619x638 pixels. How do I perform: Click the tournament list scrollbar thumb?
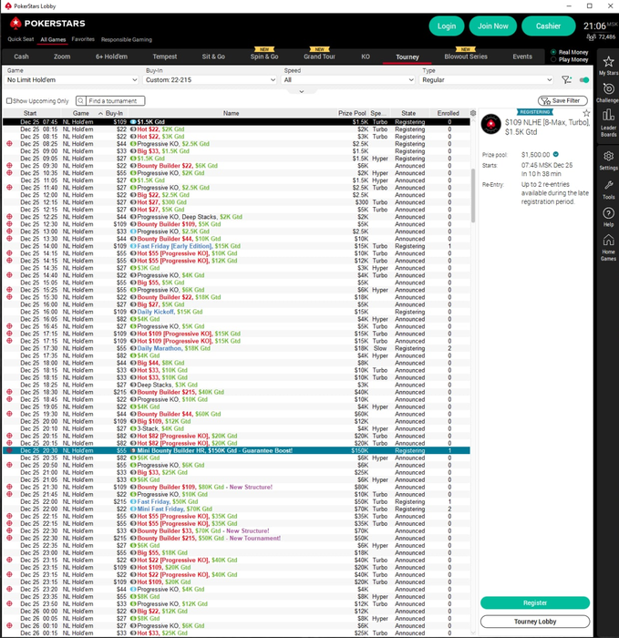[x=473, y=195]
